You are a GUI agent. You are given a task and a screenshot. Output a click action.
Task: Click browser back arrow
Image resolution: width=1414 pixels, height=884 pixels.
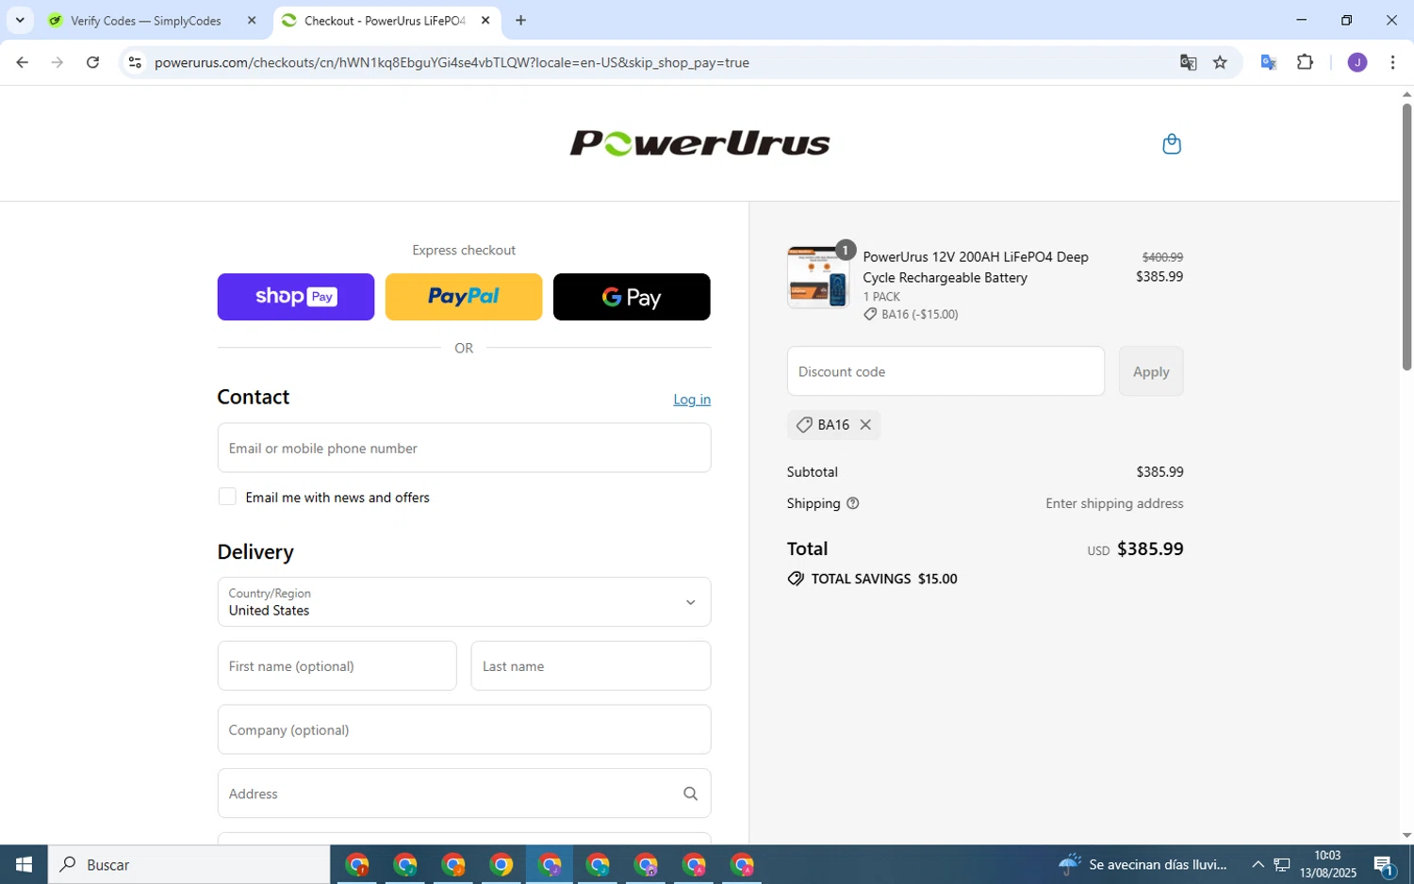click(x=22, y=62)
